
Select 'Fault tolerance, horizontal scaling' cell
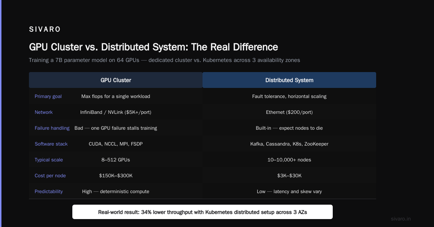[289, 96]
